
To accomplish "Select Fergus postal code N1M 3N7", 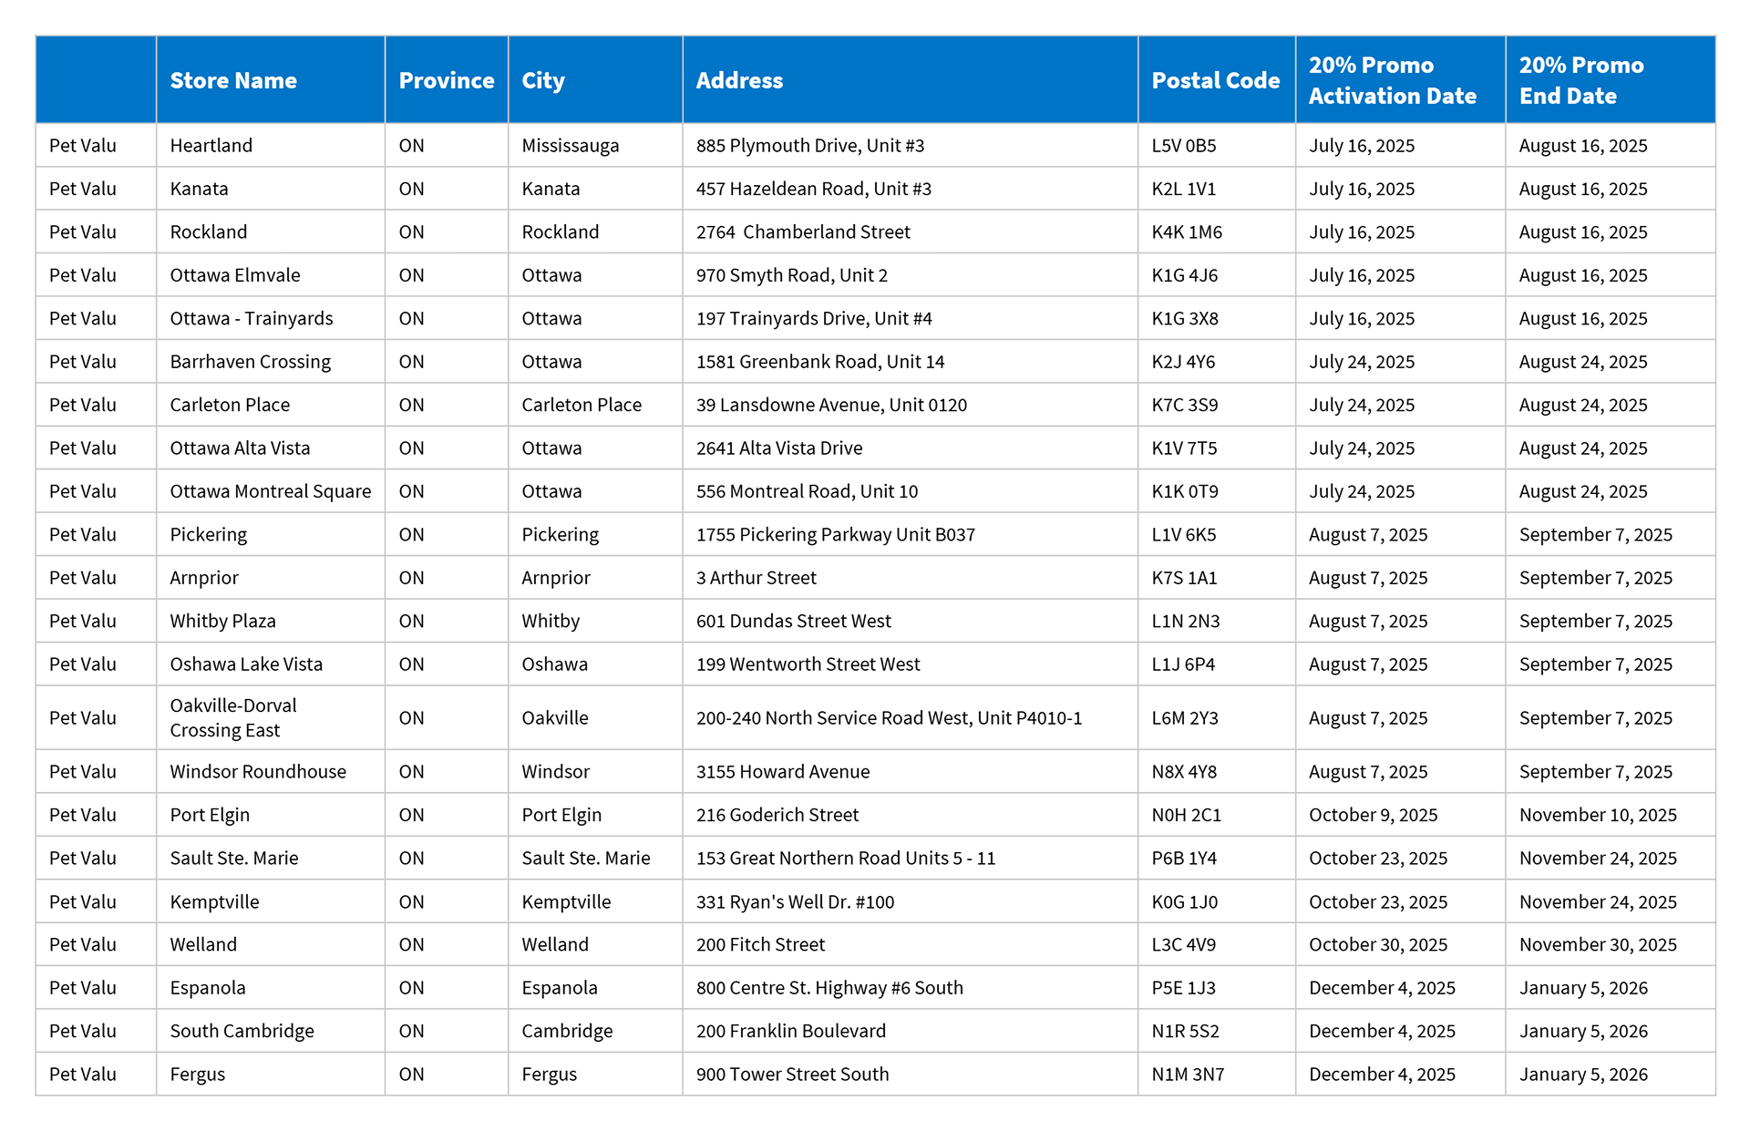I will pyautogui.click(x=1188, y=1075).
